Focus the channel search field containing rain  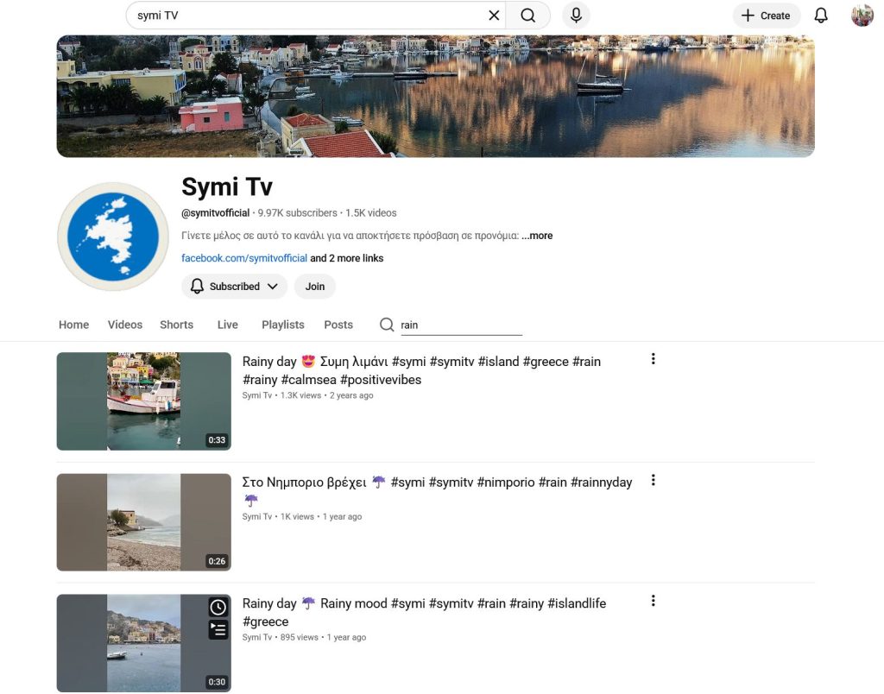pyautogui.click(x=460, y=325)
